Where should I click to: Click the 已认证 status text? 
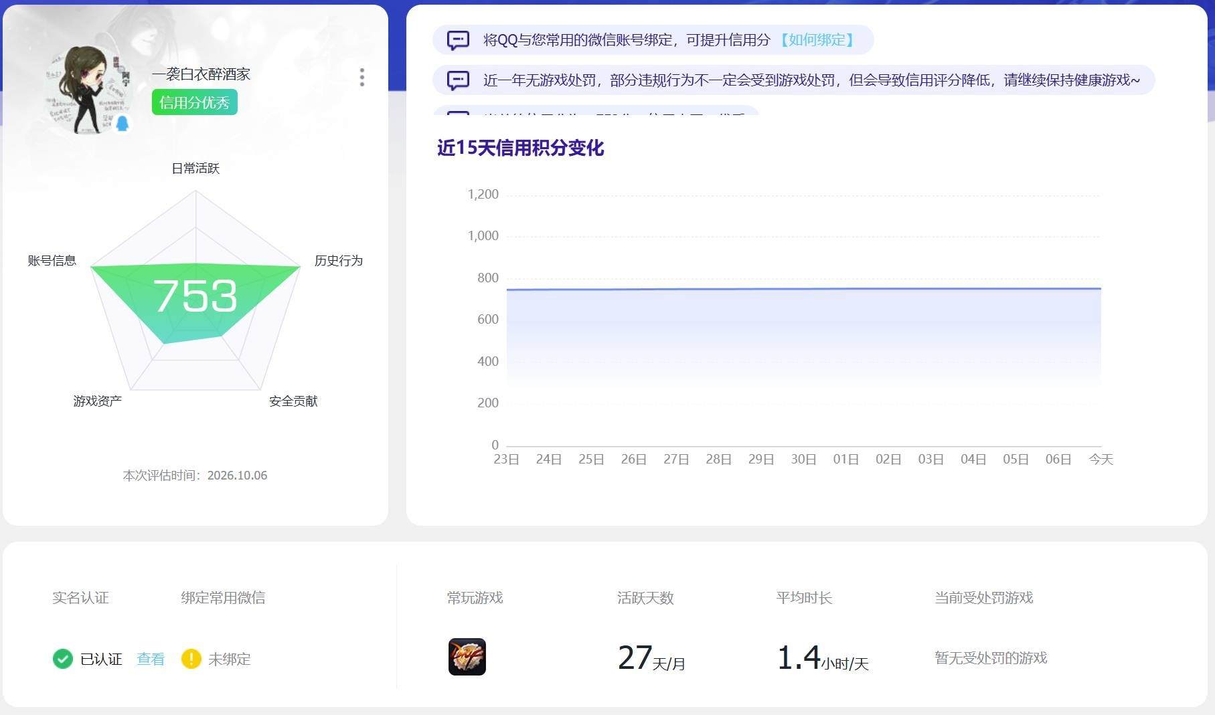coord(101,659)
